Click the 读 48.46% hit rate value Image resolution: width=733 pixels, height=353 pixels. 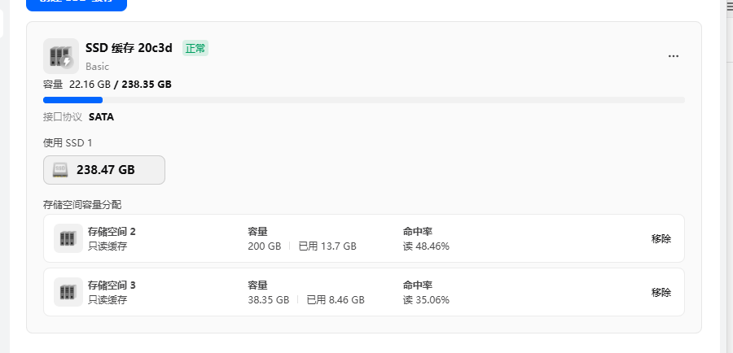pyautogui.click(x=426, y=246)
